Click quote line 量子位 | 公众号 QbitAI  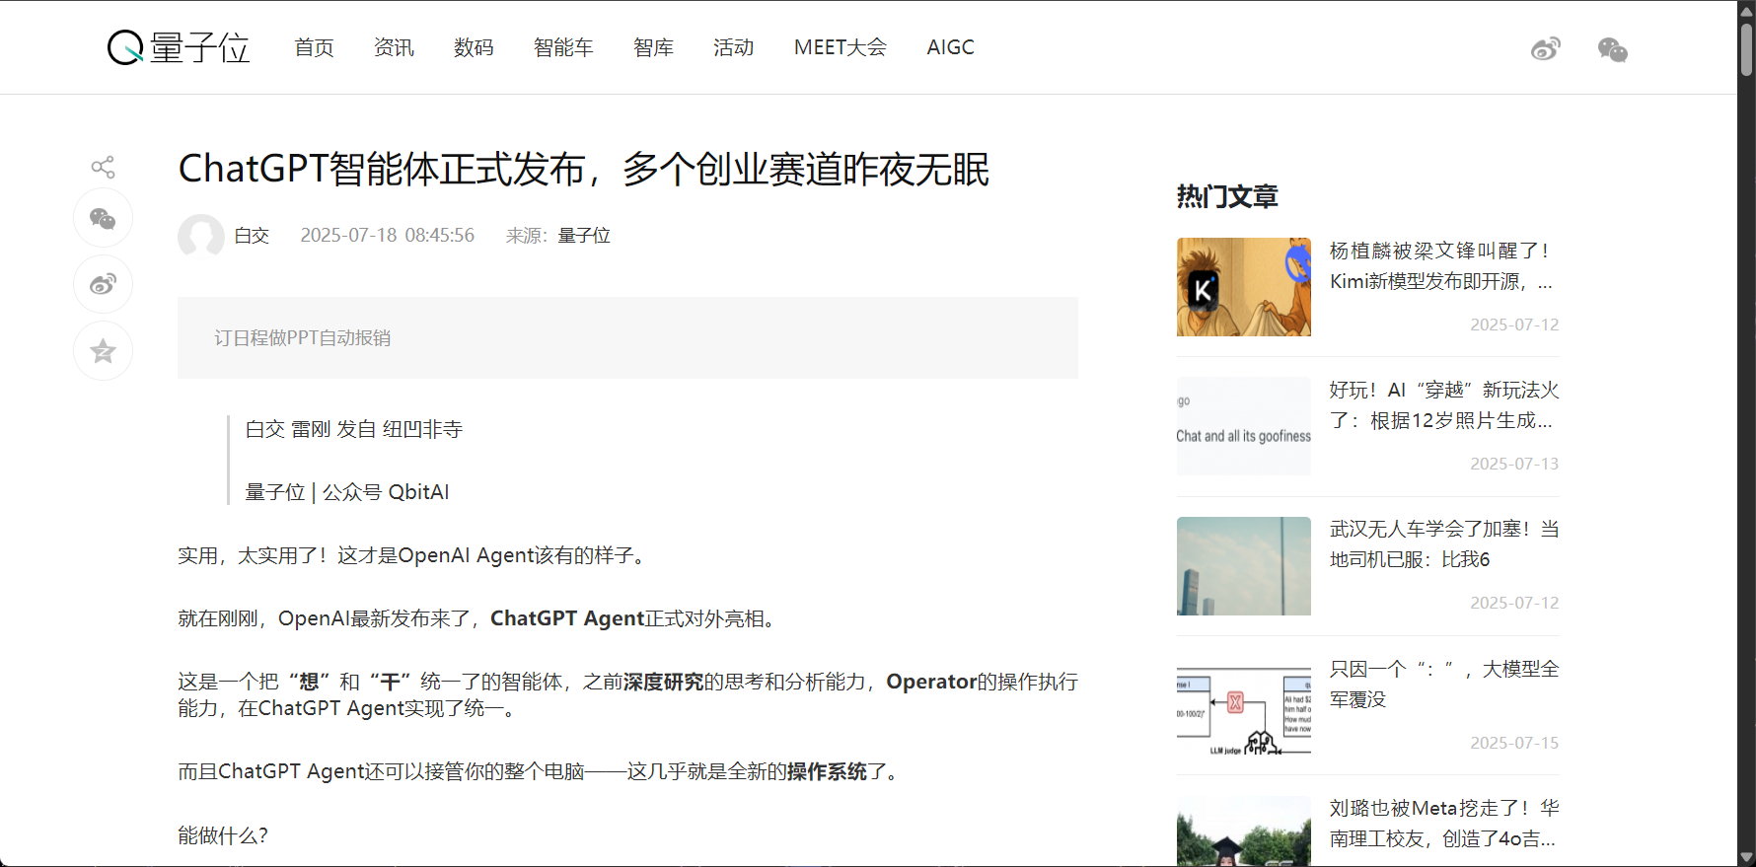pos(347,492)
